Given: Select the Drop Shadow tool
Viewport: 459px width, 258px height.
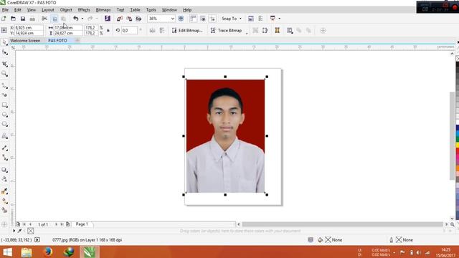Looking at the screenshot, I should pyautogui.click(x=4, y=170).
